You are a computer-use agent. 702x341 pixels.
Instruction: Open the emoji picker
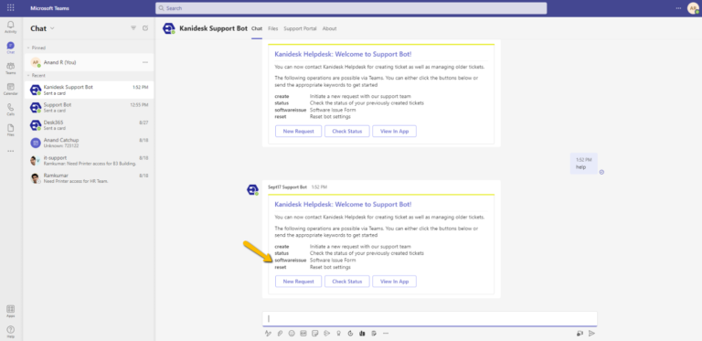tap(292, 333)
